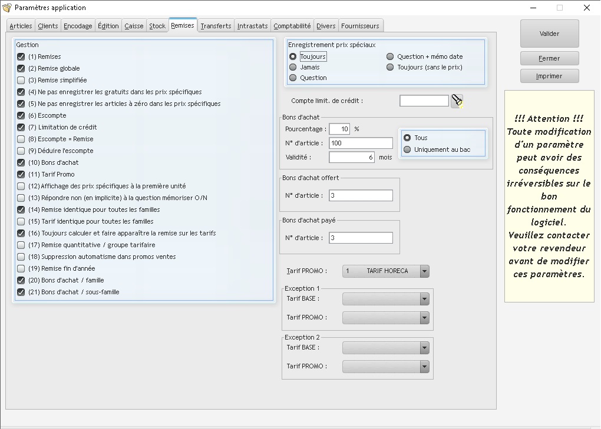
Task: Click the Valider button
Action: [x=549, y=34]
